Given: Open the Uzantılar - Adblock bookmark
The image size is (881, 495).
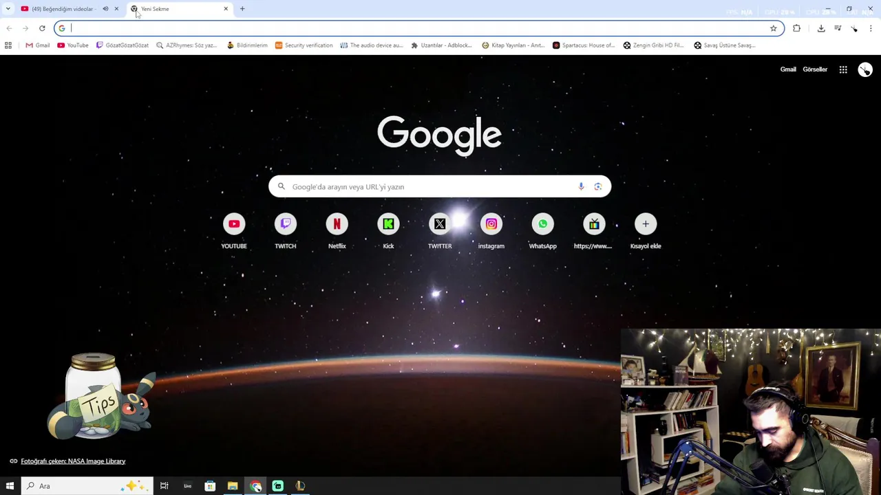Looking at the screenshot, I should 441,45.
